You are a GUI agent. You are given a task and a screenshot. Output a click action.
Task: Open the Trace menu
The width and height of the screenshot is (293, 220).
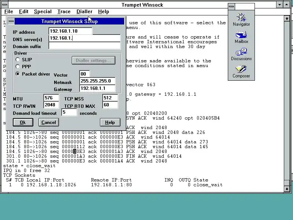[x=64, y=12]
